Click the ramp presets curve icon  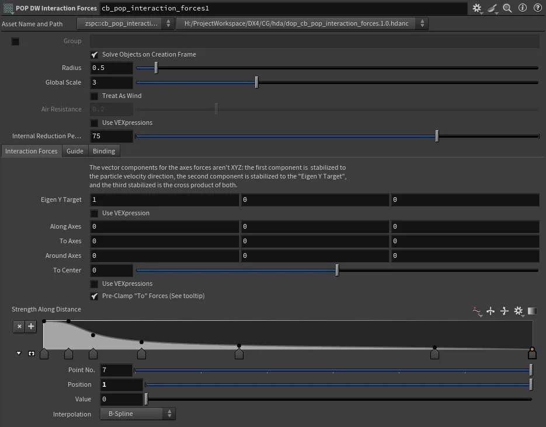click(x=477, y=311)
